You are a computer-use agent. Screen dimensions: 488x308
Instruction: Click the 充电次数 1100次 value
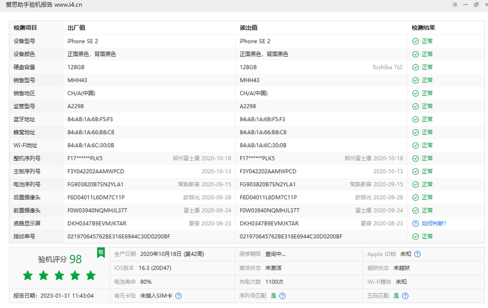coord(274,282)
